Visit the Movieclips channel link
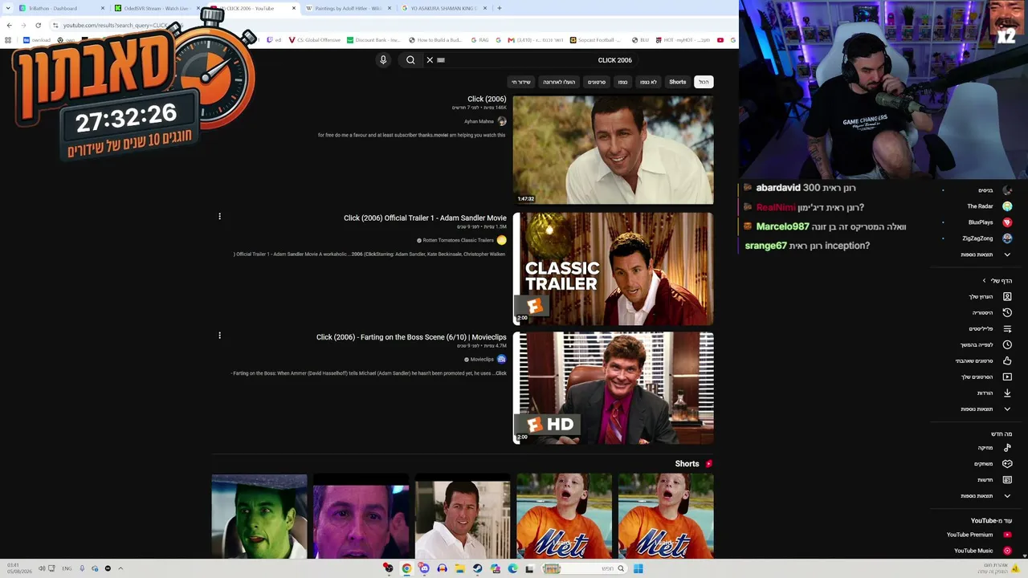Viewport: 1028px width, 578px height. point(482,360)
